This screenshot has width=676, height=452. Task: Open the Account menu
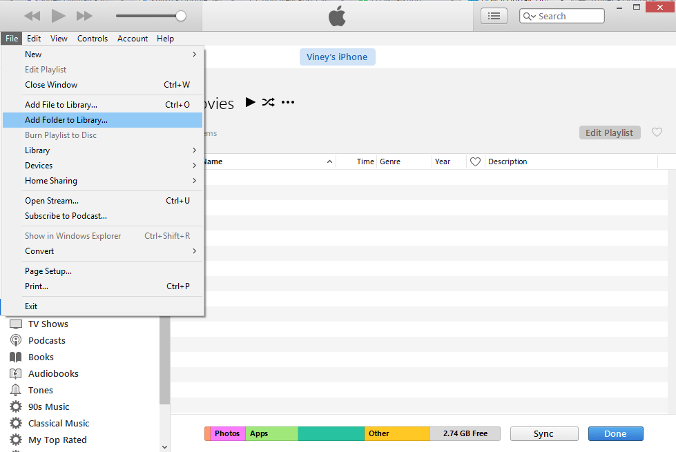pos(132,38)
